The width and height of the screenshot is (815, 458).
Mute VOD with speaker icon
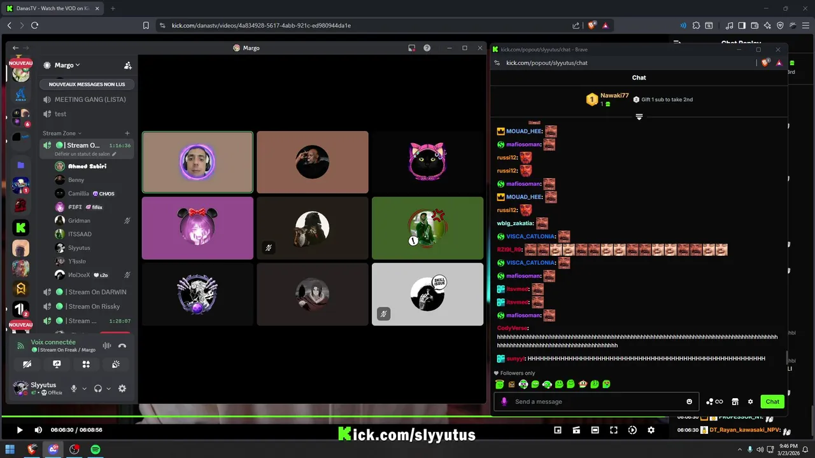38,430
